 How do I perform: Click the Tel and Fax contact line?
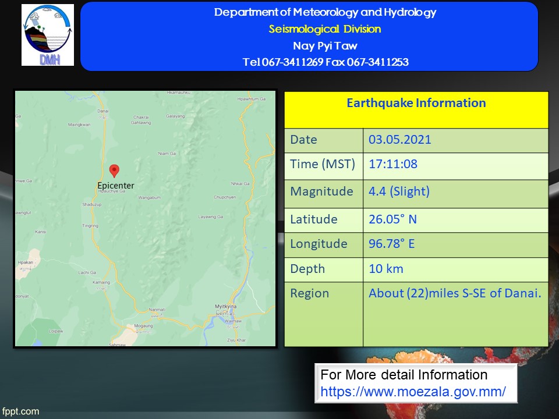(x=325, y=62)
